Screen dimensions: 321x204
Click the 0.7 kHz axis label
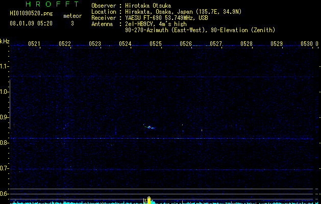tap(4, 168)
